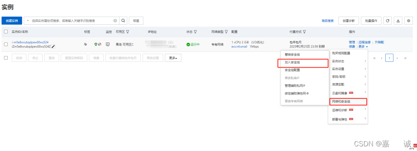The width and height of the screenshot is (417, 151).
Task: Click the 包年包月 payment text
Action: coord(296,42)
